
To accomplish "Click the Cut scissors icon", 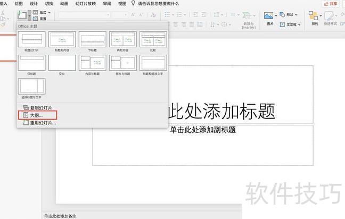I will pos(3,12).
